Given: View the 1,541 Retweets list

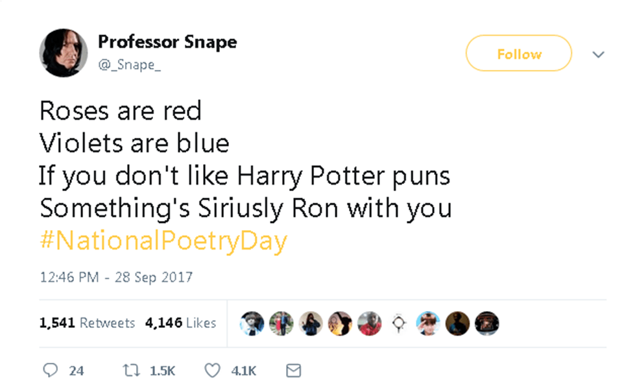Looking at the screenshot, I should (87, 323).
